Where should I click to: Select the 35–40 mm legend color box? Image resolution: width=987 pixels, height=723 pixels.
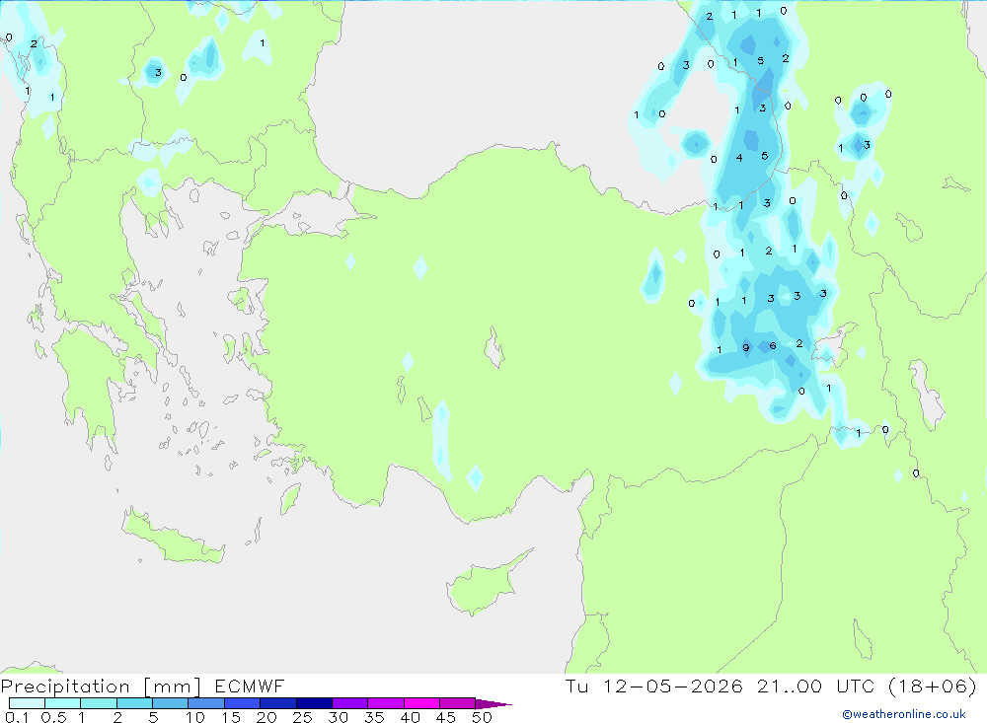click(386, 703)
